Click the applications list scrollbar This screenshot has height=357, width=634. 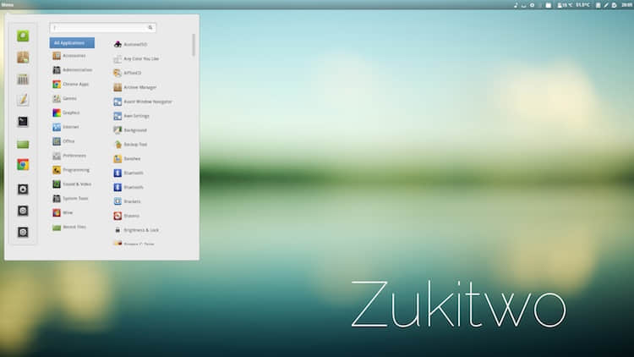(194, 45)
